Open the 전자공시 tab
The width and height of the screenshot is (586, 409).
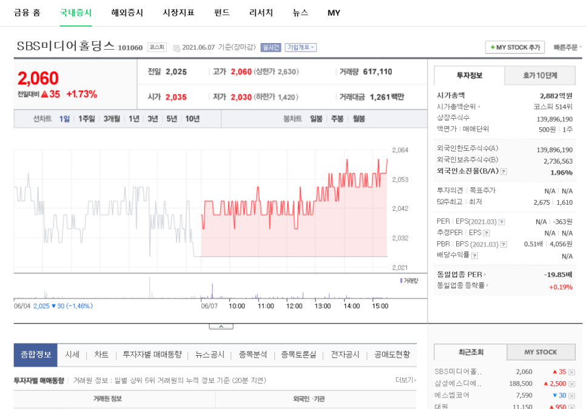[345, 354]
